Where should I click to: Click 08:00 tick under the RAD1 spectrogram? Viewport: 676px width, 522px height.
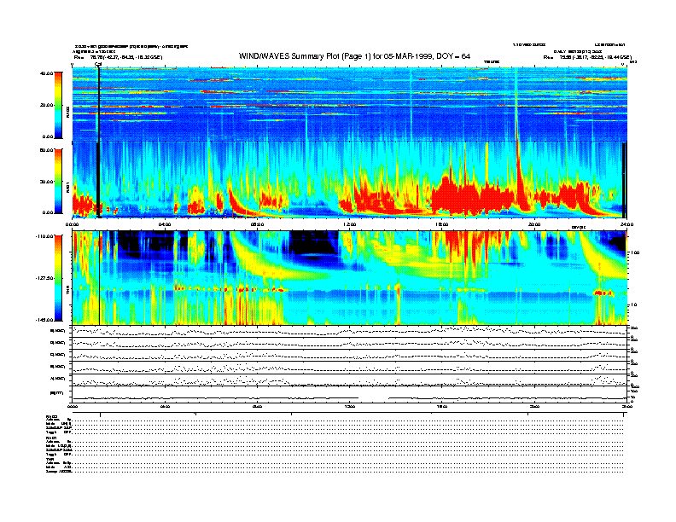(257, 224)
